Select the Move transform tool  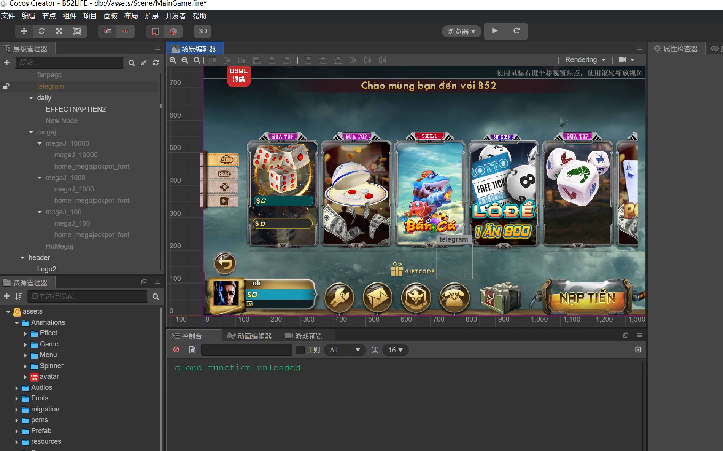tap(24, 31)
